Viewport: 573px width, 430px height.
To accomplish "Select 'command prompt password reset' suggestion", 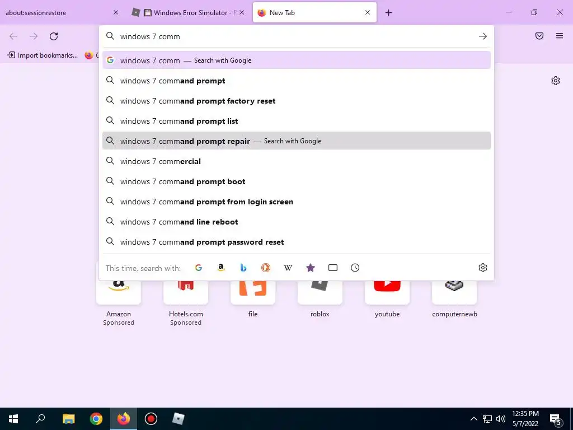I will 297,242.
